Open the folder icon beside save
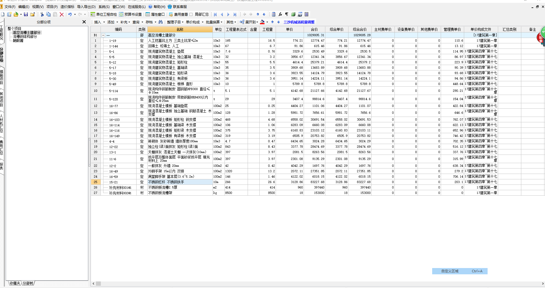Screen dimensions: 545x288 33,14
